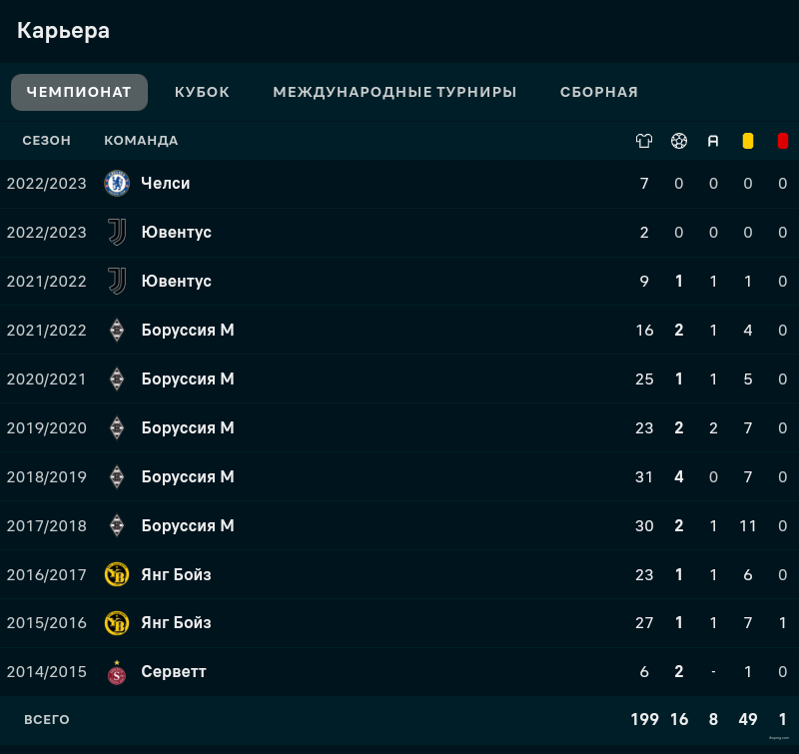The width and height of the screenshot is (799, 754).
Task: Open Боруссия М link for 2017/2018
Action: (x=188, y=525)
